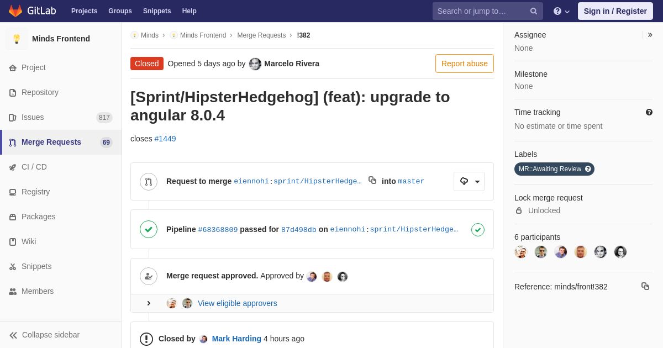
Task: Click the Sign in / Register button
Action: click(x=615, y=11)
